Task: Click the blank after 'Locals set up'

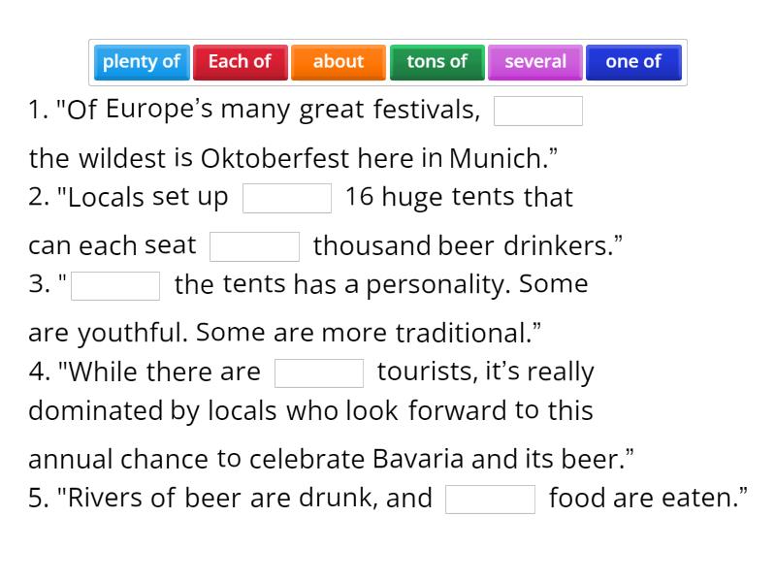Action: coord(287,198)
